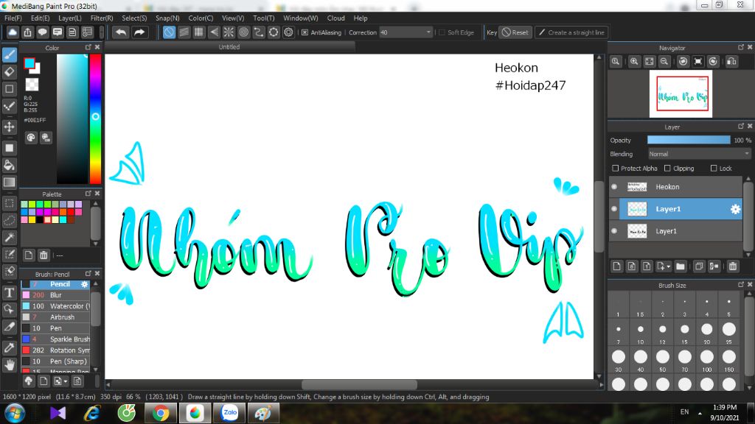The height and width of the screenshot is (424, 755).
Task: Click the Undo arrow
Action: (x=121, y=32)
